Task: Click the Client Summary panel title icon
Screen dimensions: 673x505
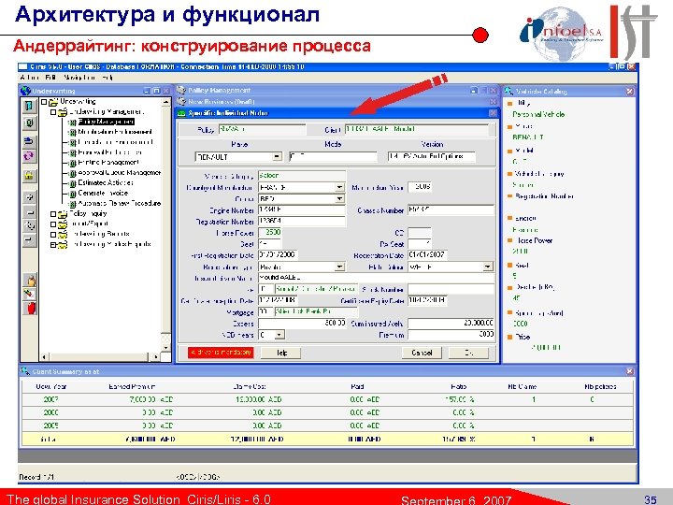Action: pos(25,371)
